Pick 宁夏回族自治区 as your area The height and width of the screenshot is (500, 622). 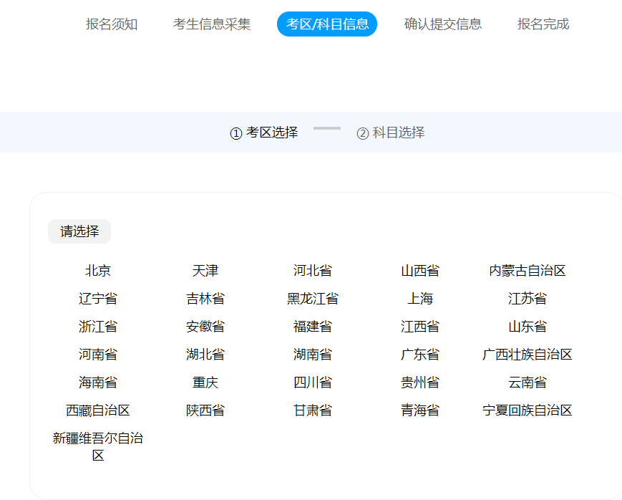point(528,410)
